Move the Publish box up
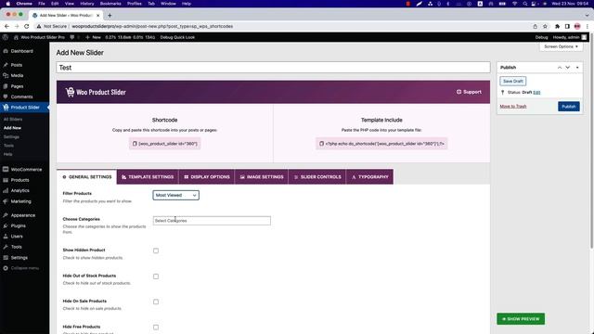594x334 pixels. pyautogui.click(x=560, y=68)
